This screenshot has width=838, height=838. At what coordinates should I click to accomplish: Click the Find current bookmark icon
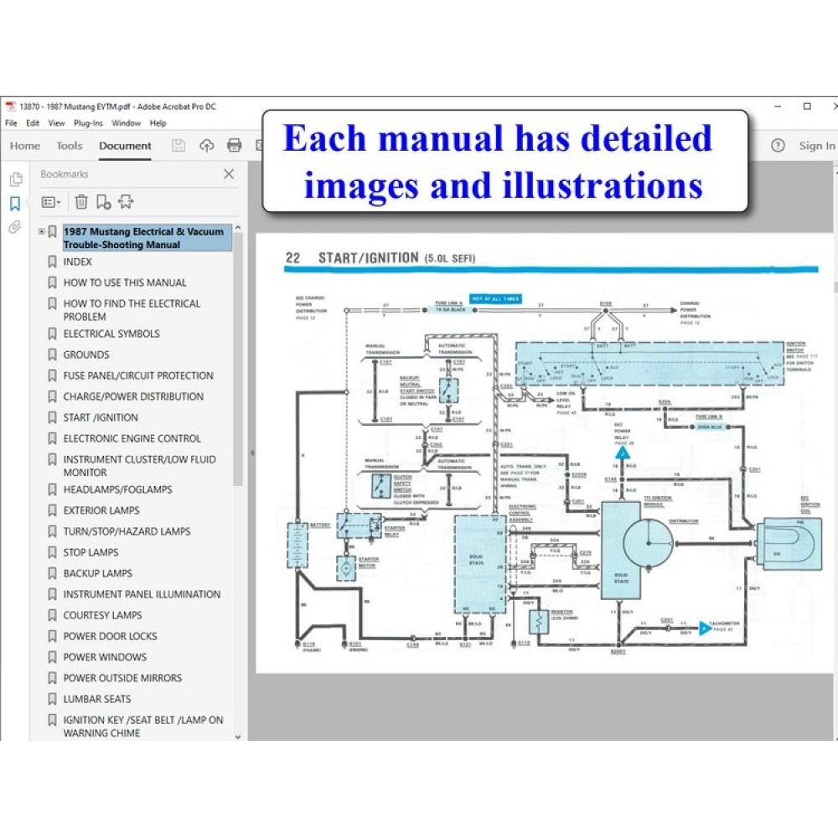pos(127,202)
